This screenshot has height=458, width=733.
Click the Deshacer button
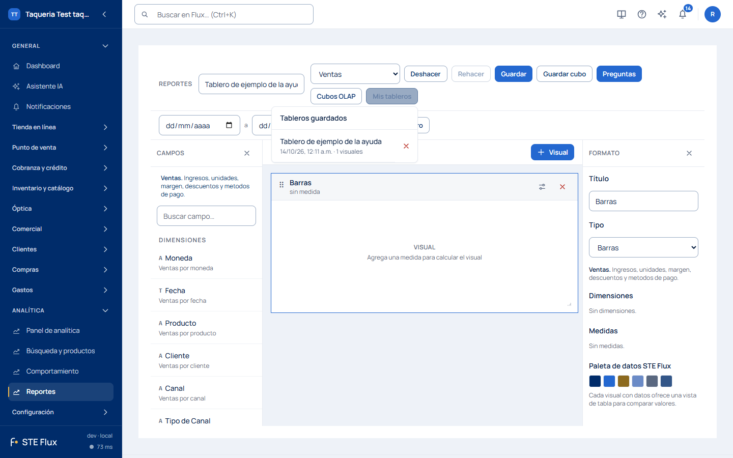pyautogui.click(x=426, y=74)
